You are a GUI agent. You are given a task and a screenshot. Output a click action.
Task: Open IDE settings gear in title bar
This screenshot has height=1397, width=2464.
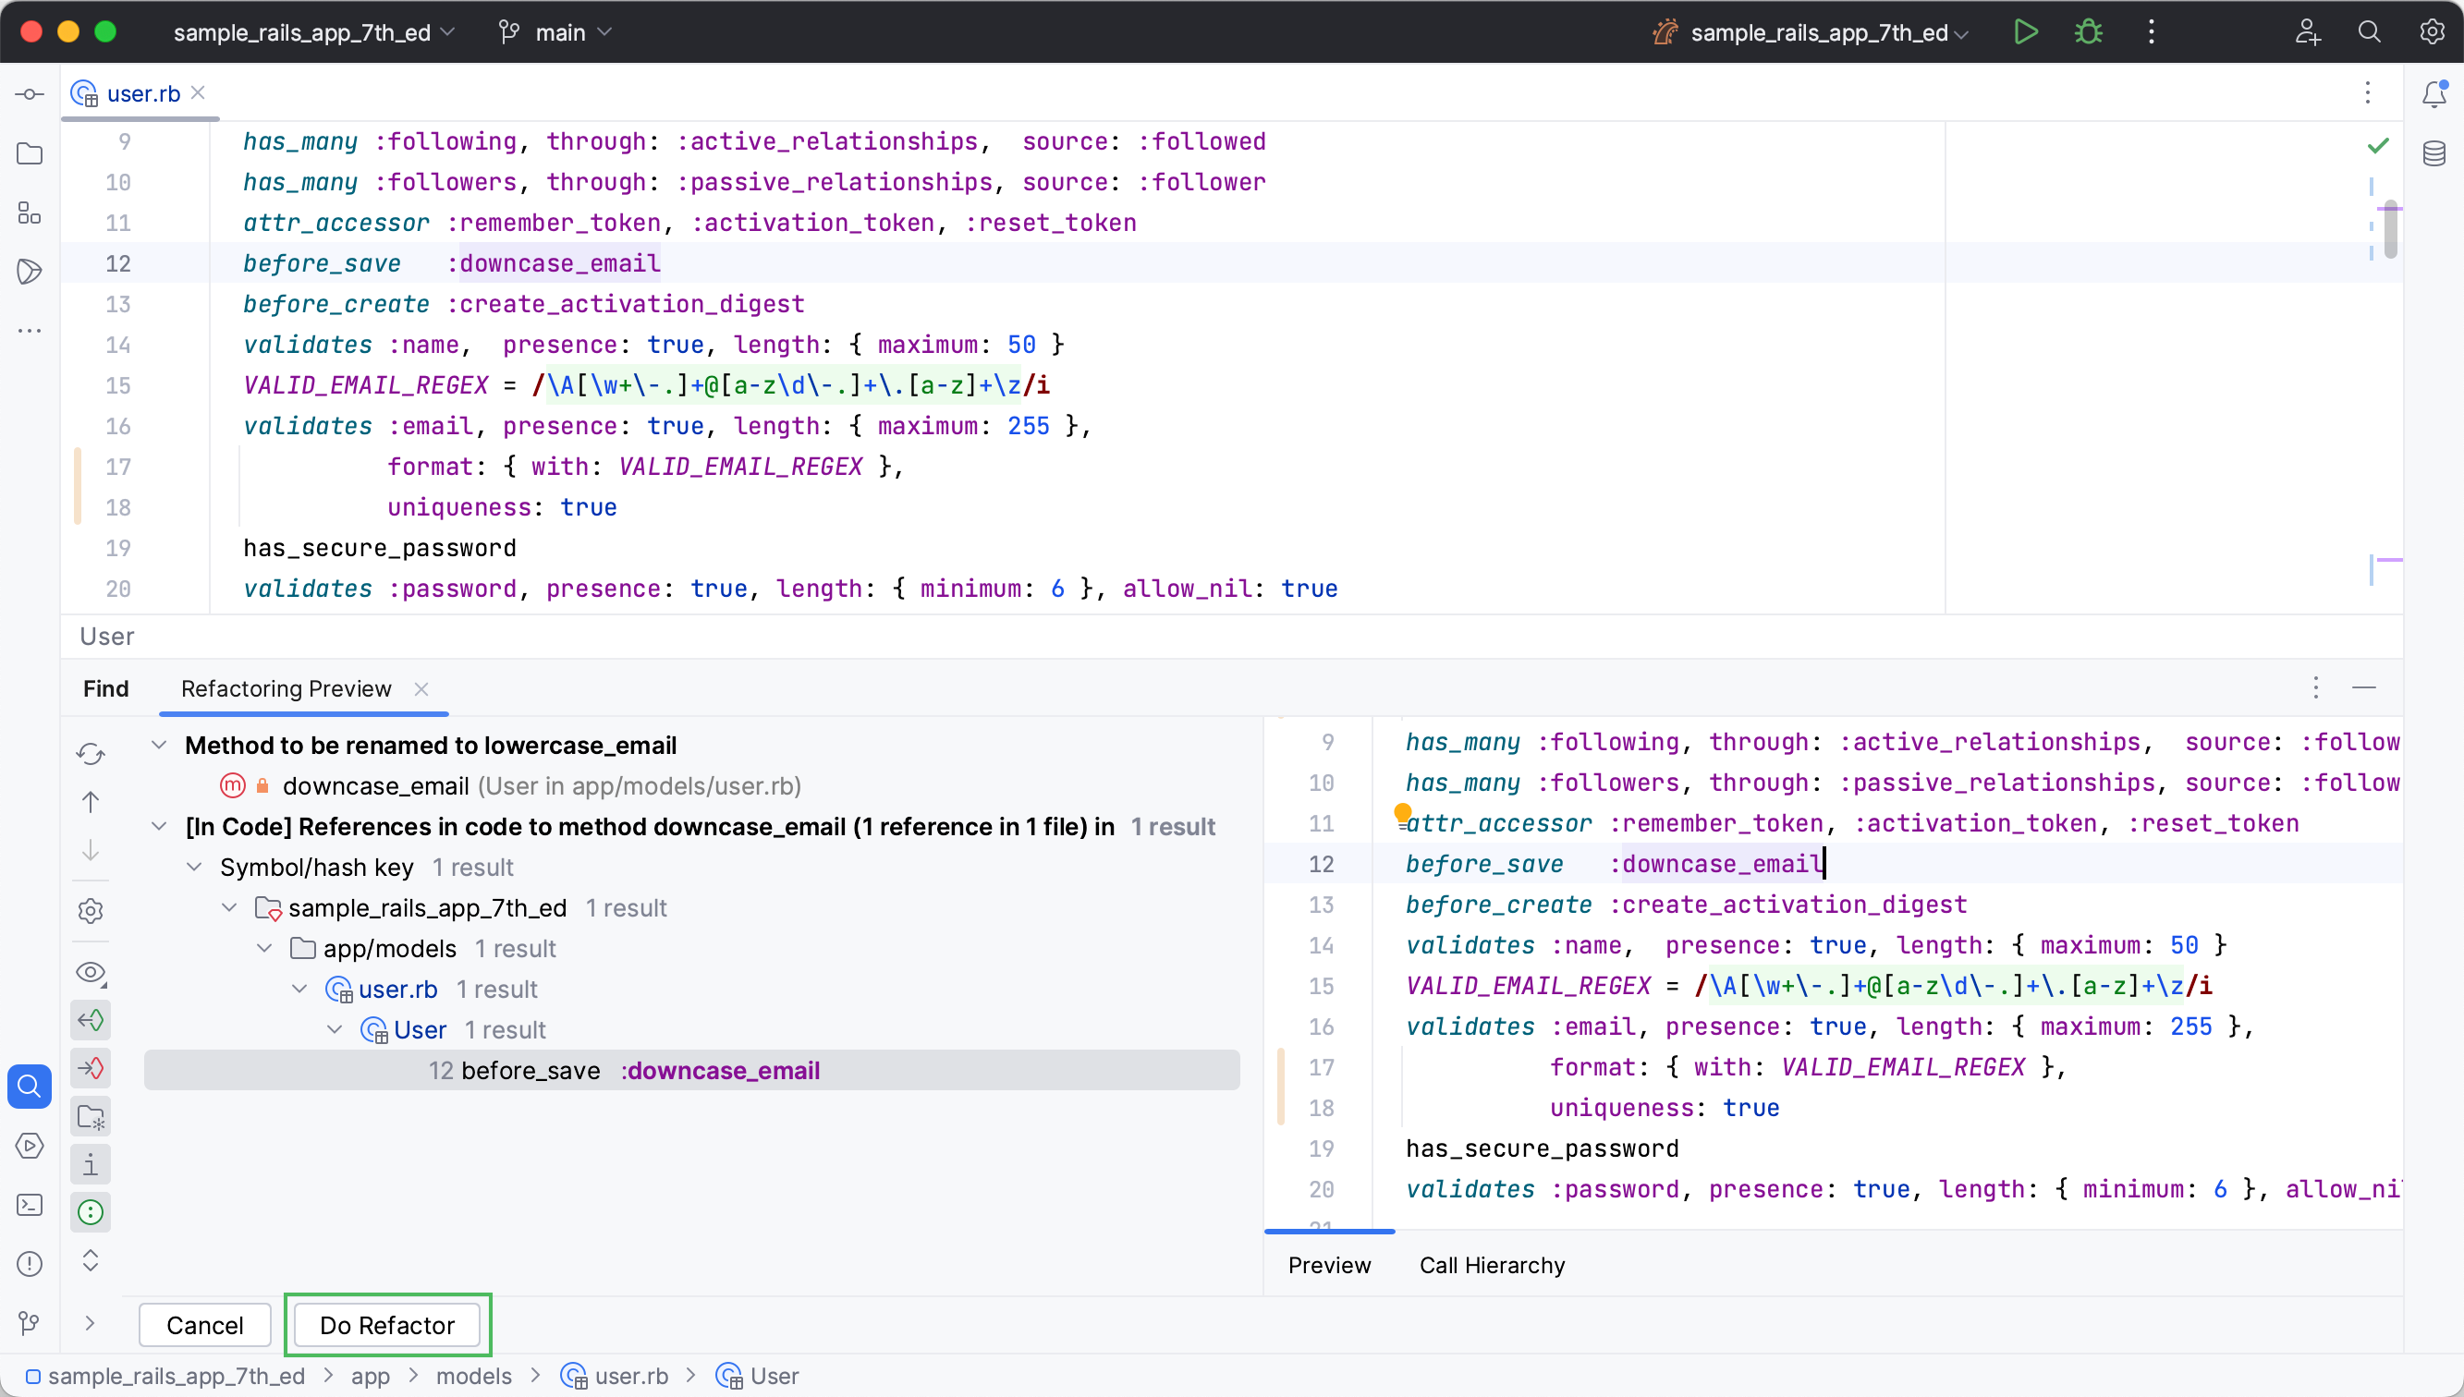[x=2432, y=31]
